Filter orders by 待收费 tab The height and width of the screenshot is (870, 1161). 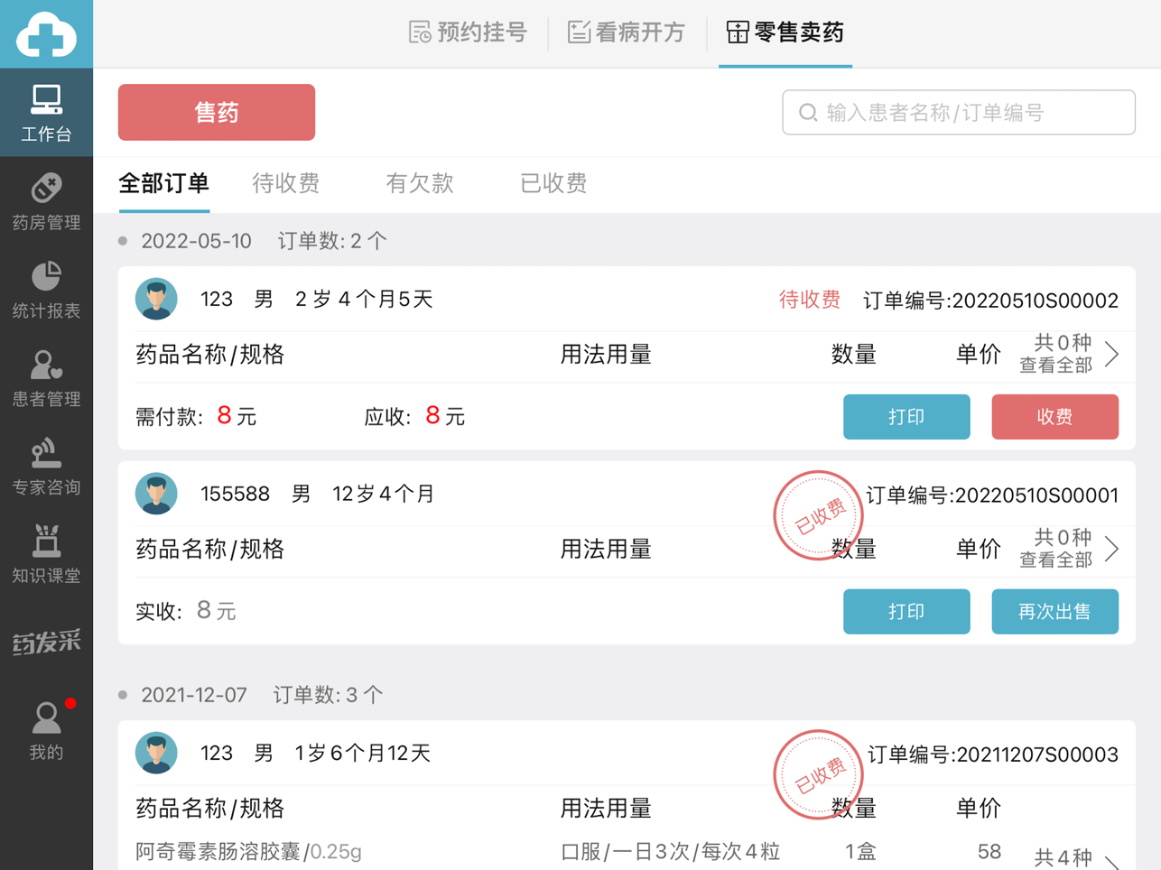click(285, 183)
